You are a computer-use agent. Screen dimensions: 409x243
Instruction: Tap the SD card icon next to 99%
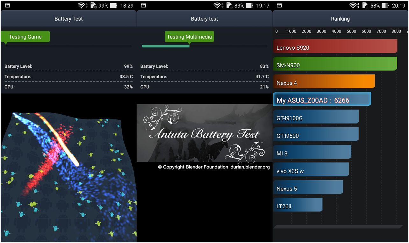coord(94,5)
